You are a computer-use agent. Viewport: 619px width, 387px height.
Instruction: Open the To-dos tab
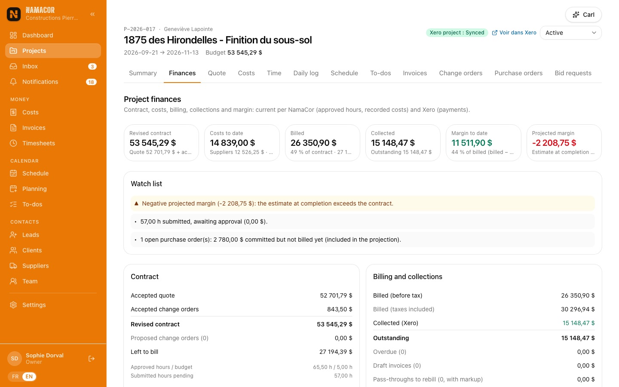pos(380,73)
